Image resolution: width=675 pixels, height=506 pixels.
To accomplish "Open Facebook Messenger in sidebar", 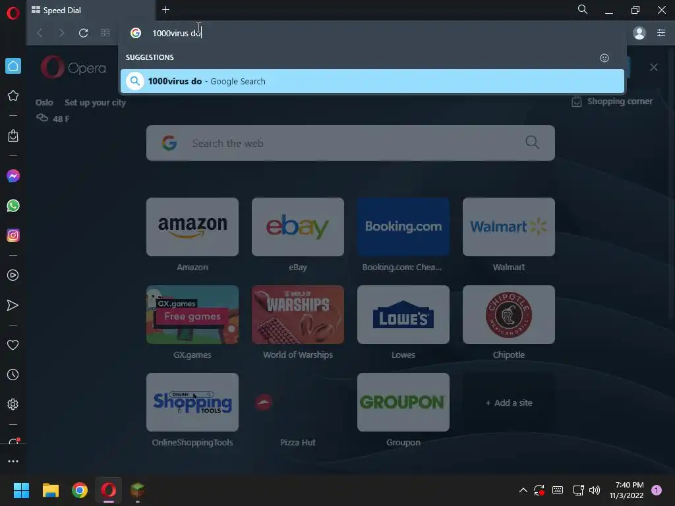I will (13, 176).
